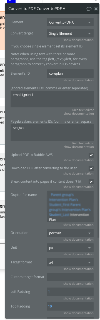This screenshot has width=100, height=320.
Task: Click the Ignored elements IDs text area
Action: (52, 99)
